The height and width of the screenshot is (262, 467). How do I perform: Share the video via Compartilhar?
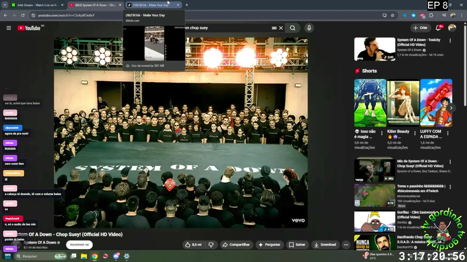tap(236, 245)
